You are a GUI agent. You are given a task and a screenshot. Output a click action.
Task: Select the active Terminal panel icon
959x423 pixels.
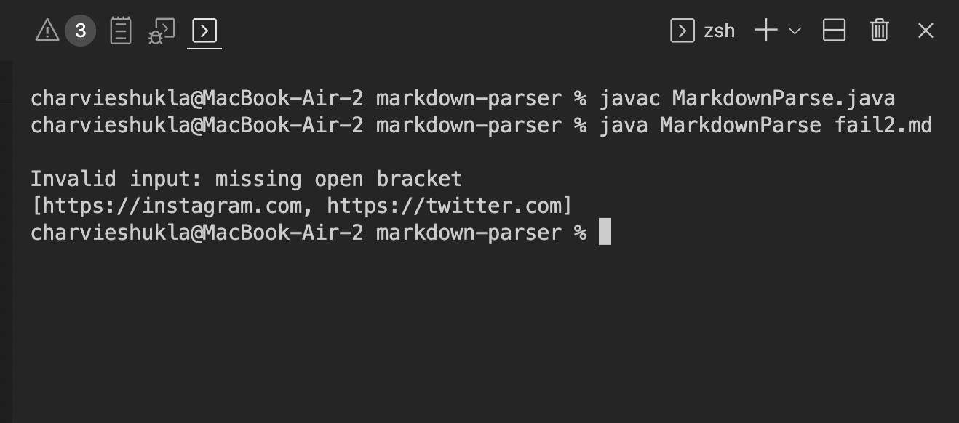tap(204, 31)
